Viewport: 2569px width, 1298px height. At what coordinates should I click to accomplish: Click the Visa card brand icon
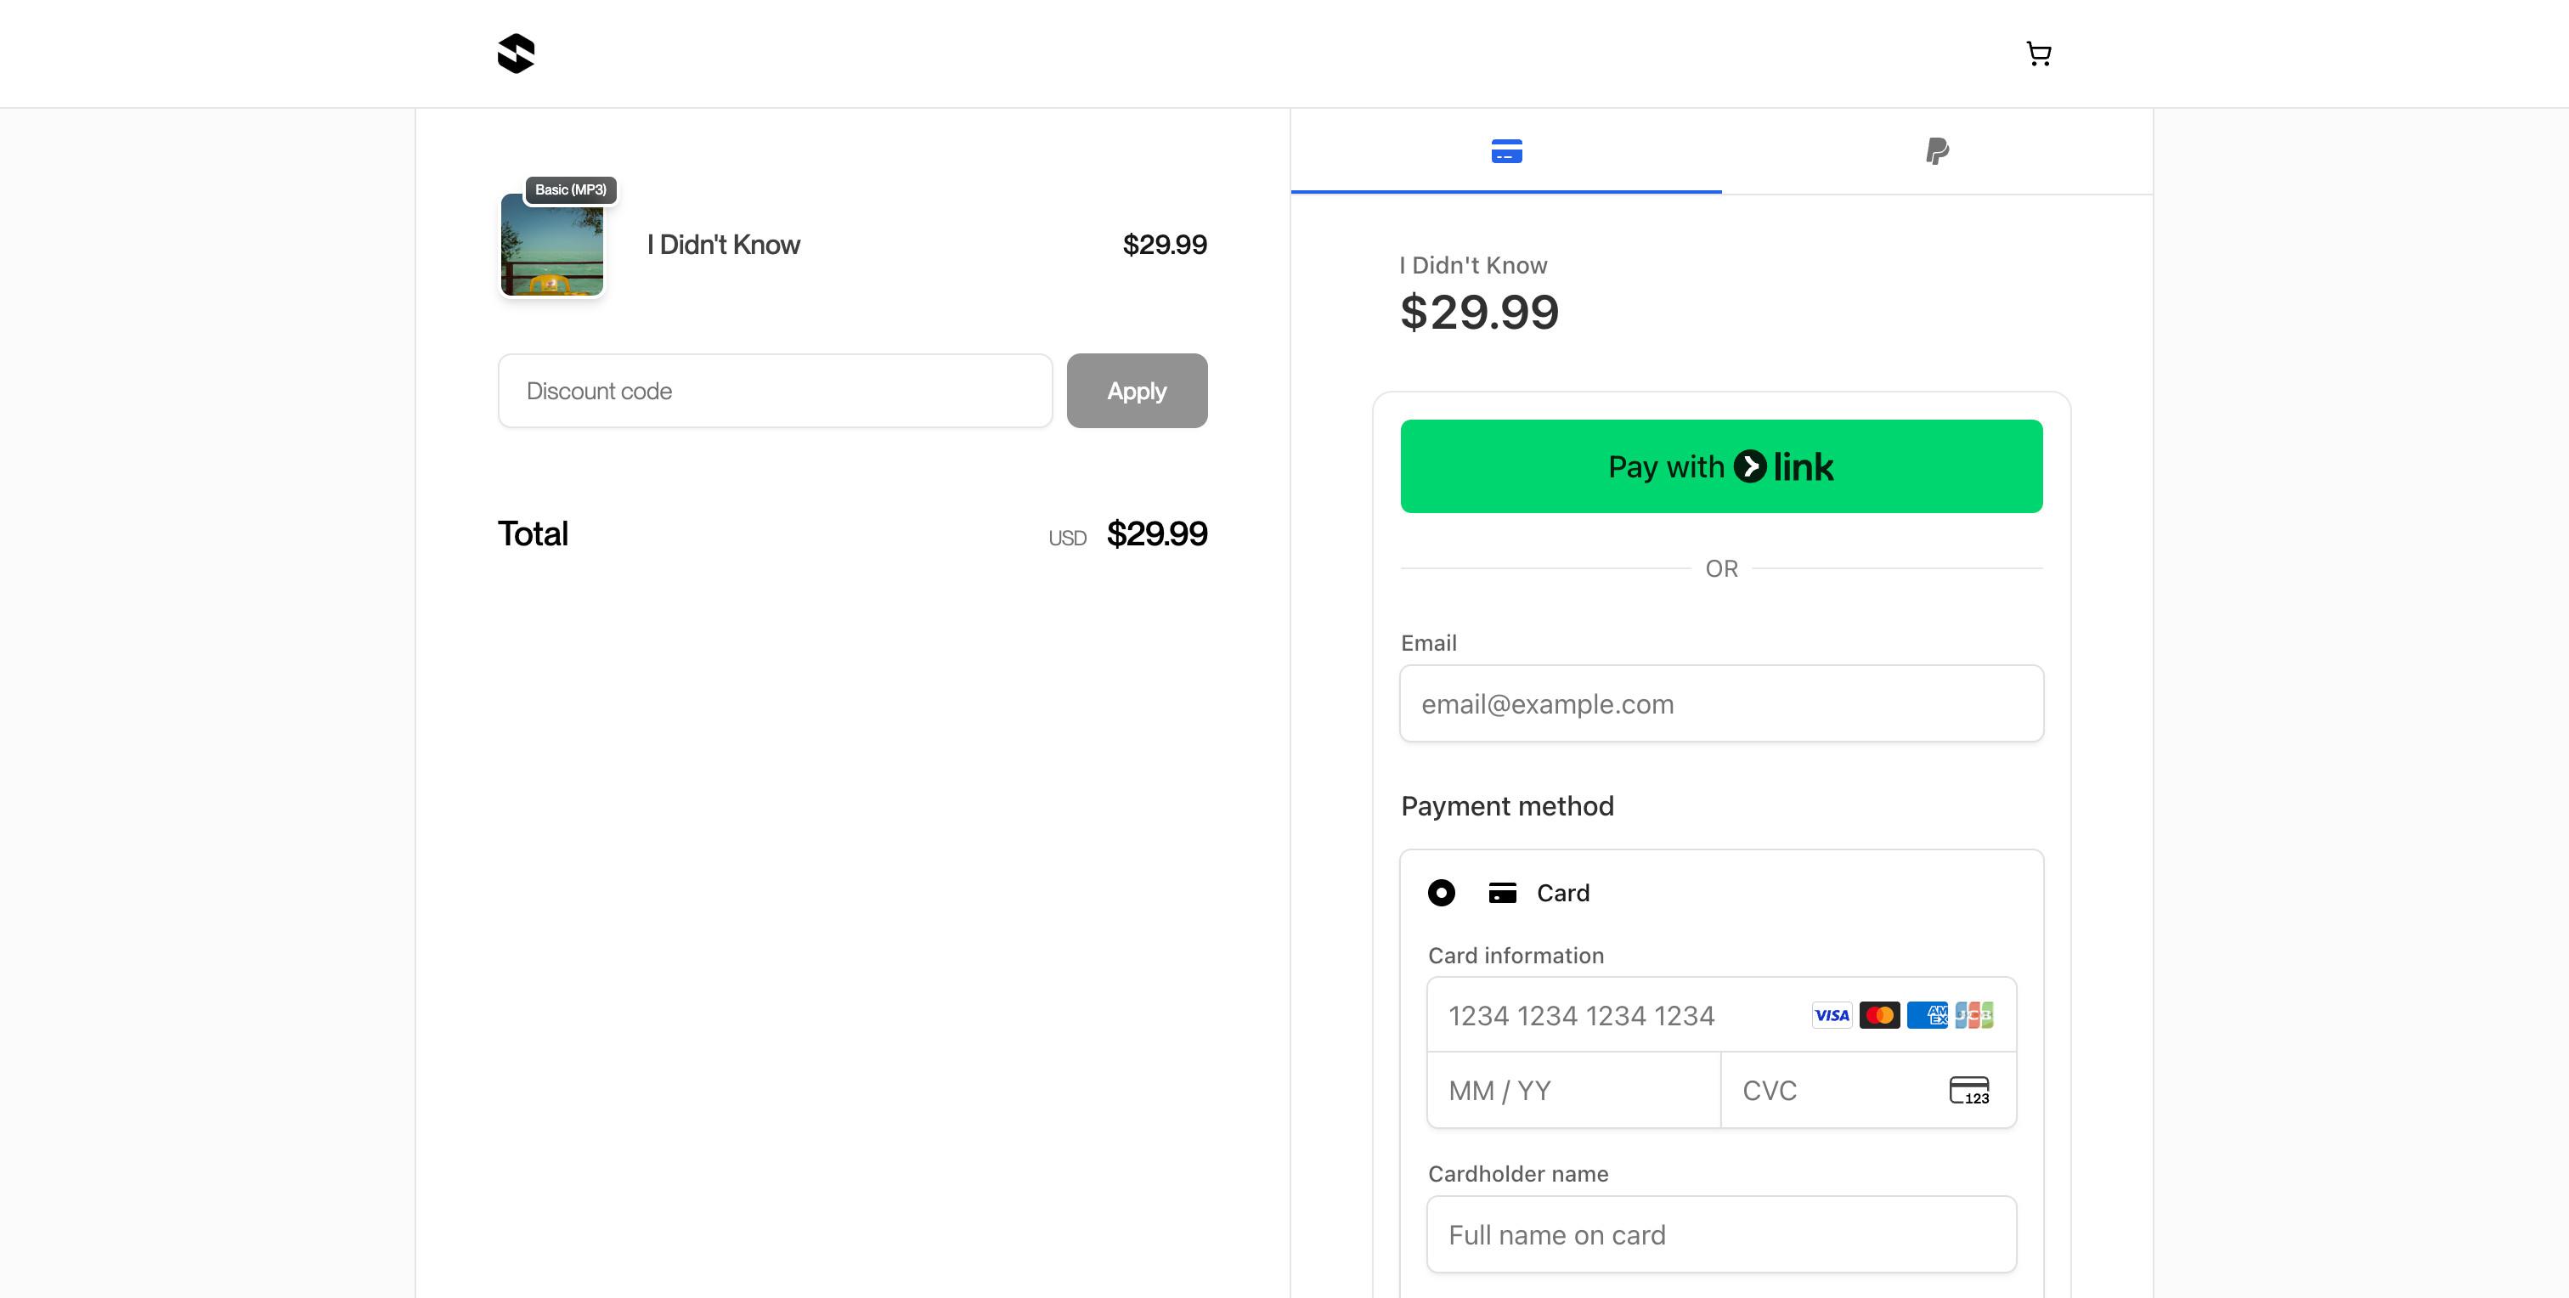click(1831, 1015)
